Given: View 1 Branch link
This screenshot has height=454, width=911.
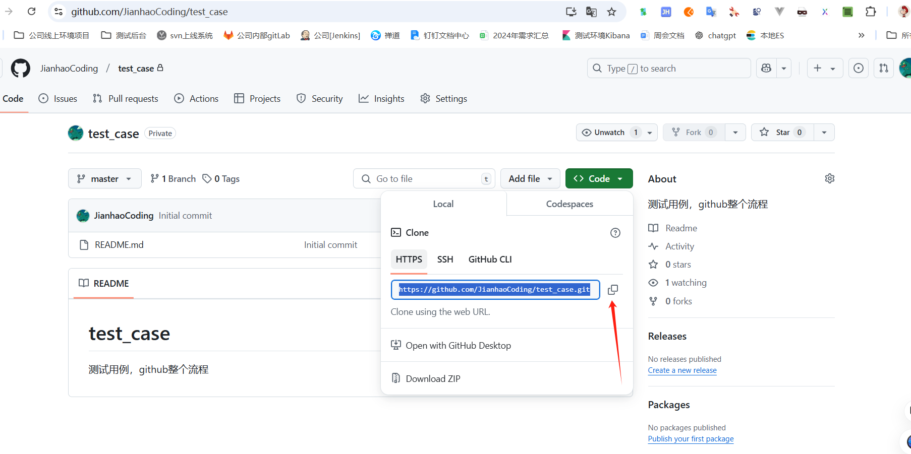Looking at the screenshot, I should 173,179.
